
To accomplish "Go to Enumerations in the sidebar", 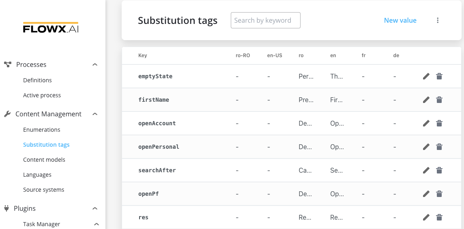I will pyautogui.click(x=42, y=130).
